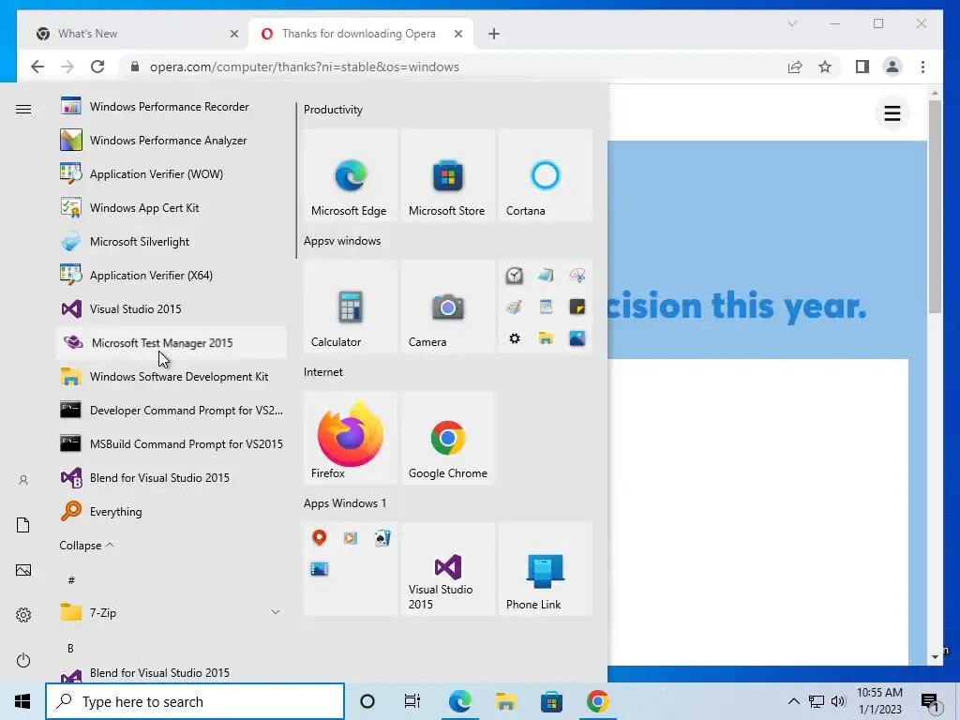The image size is (960, 720).
Task: Launch Everything search app
Action: pos(172,511)
